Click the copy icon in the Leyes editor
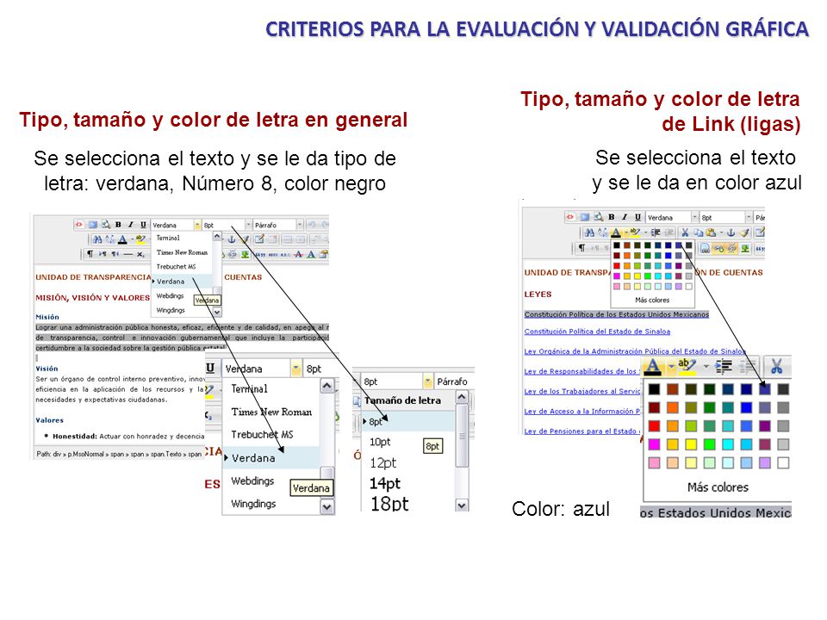The height and width of the screenshot is (620, 827). coord(699,232)
